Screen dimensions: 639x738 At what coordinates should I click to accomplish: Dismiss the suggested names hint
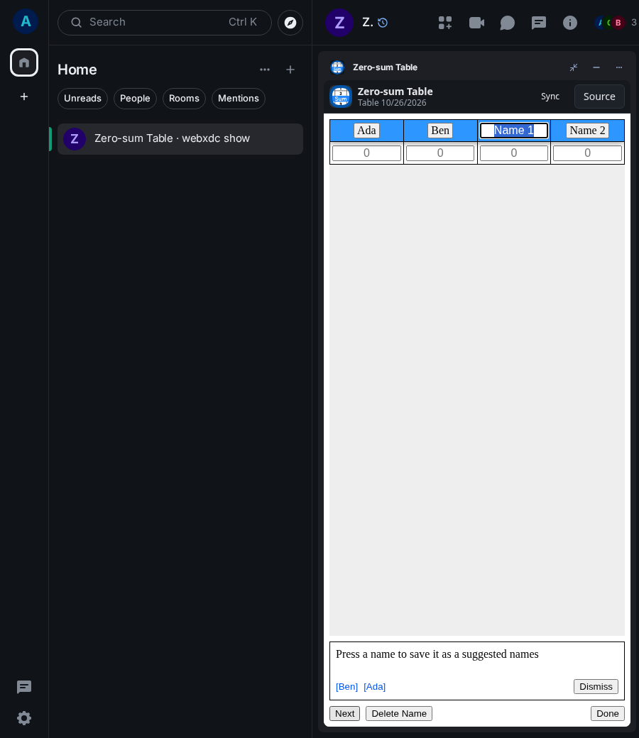click(x=596, y=687)
